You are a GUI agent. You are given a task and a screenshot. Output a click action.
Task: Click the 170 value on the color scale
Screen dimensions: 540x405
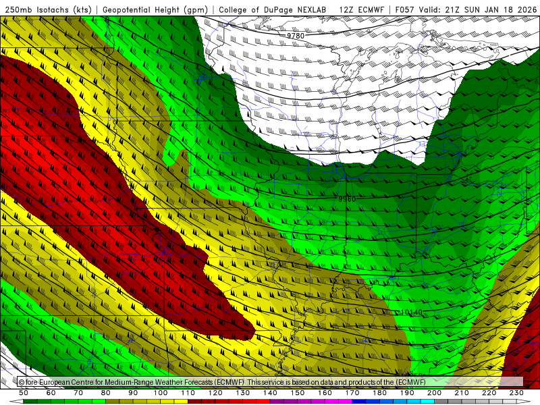click(x=352, y=393)
